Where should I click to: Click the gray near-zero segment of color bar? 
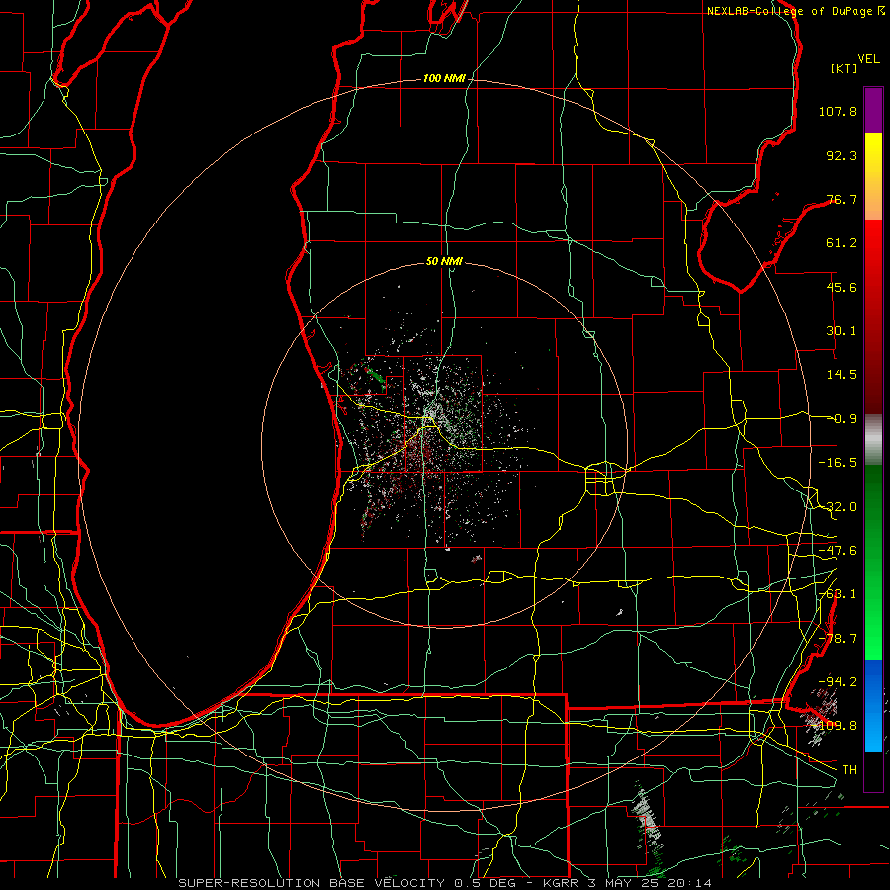coord(873,440)
